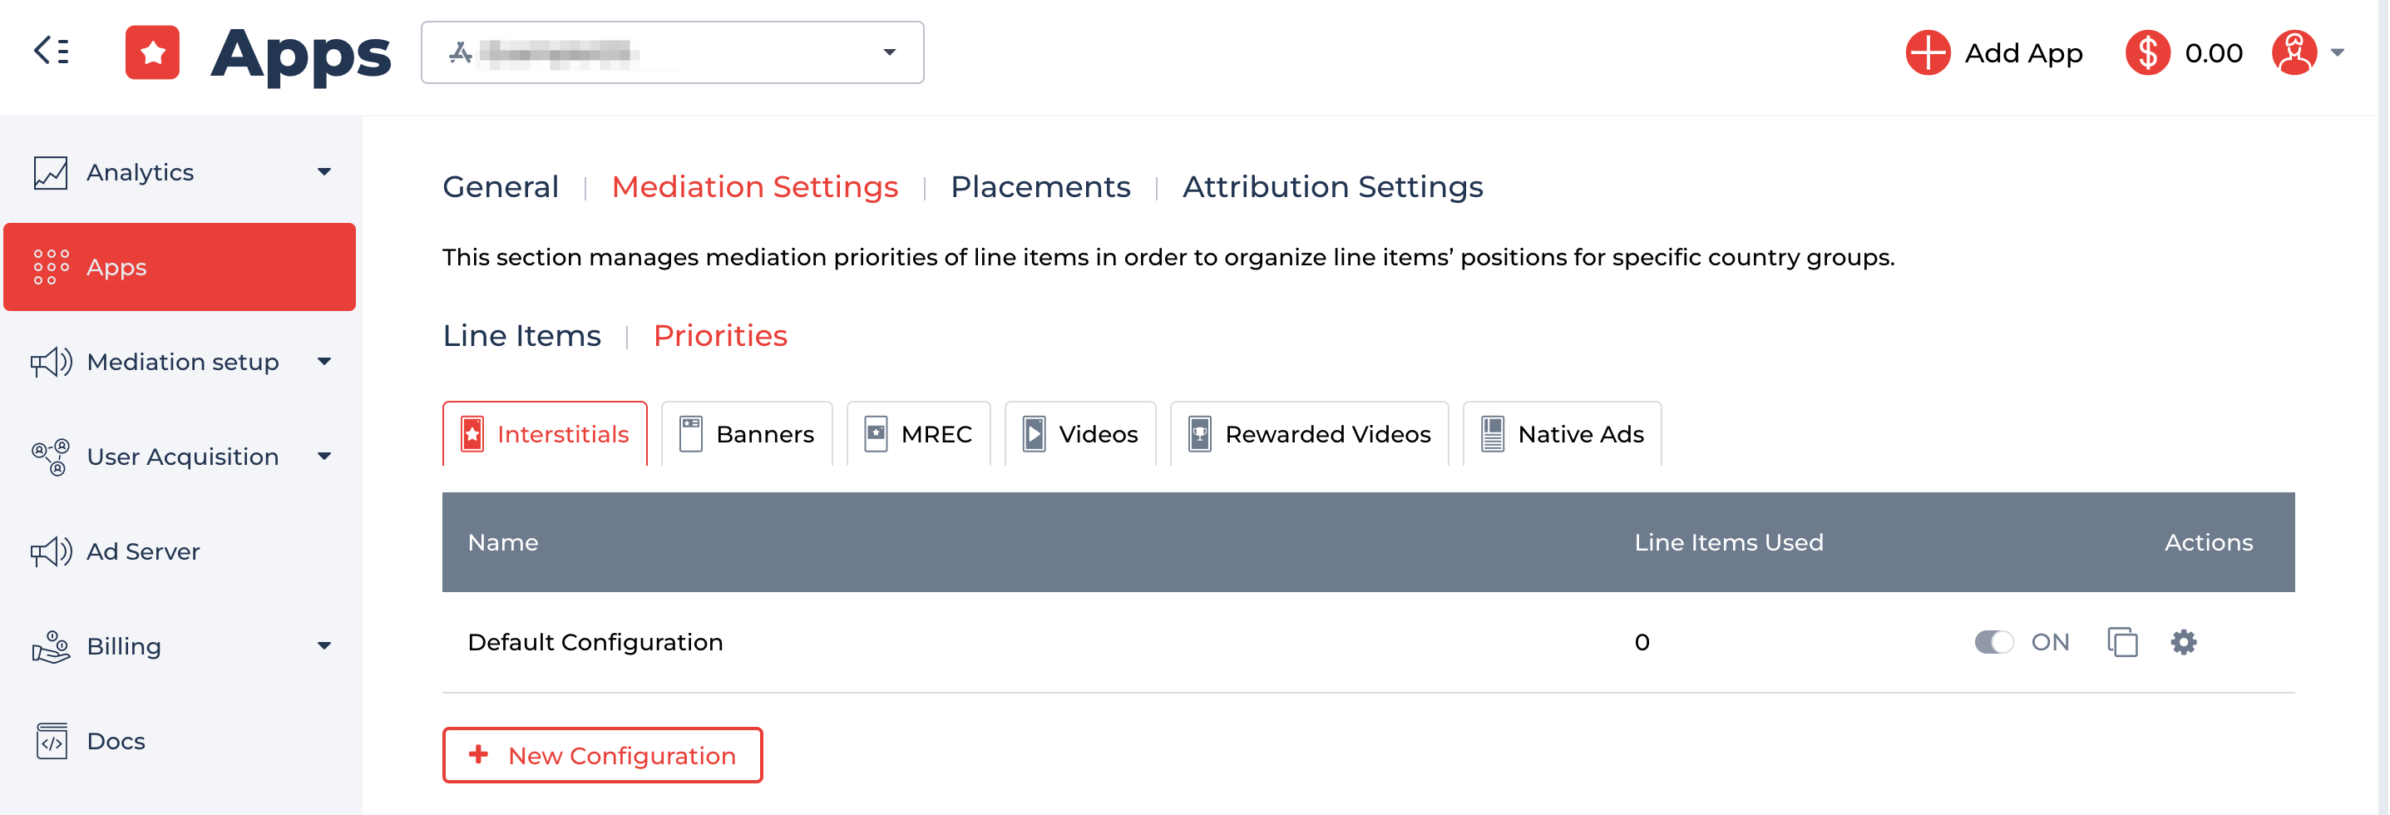Screen dimensions: 2390x815
Task: Click the red plus Add App icon
Action: point(1927,53)
